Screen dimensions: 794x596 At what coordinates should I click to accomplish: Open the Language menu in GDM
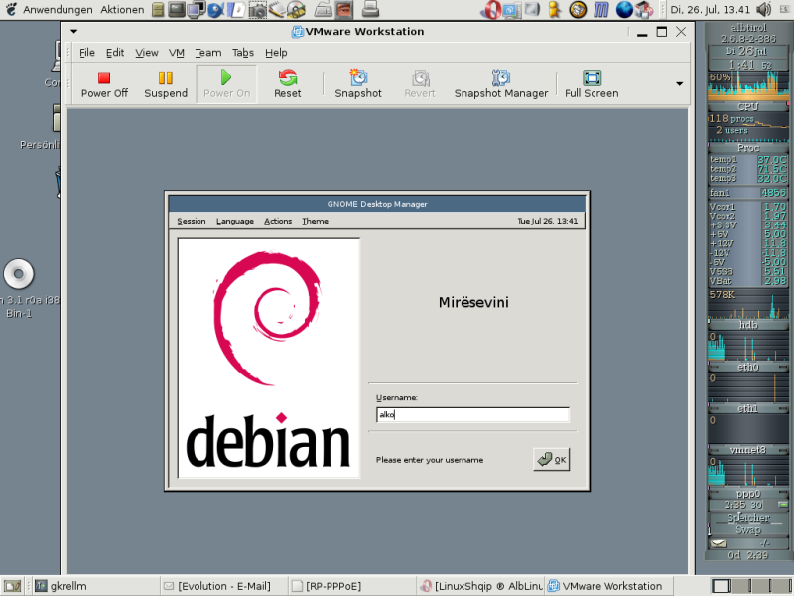coord(235,221)
